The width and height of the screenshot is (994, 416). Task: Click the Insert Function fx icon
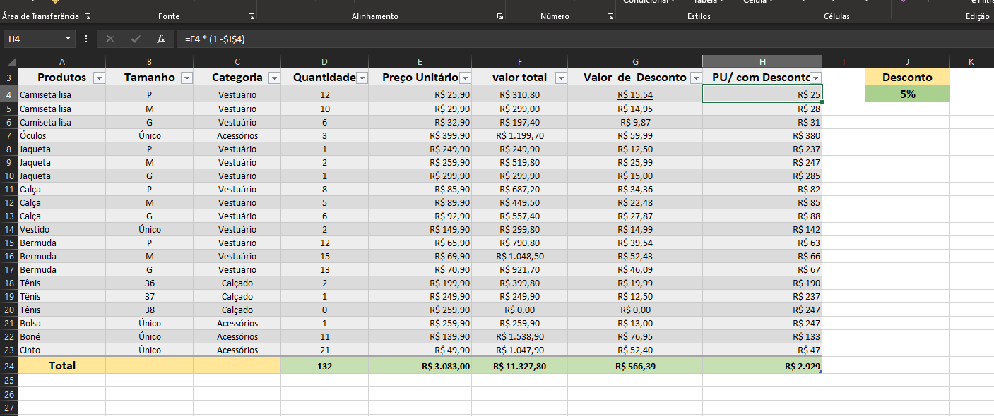click(161, 39)
